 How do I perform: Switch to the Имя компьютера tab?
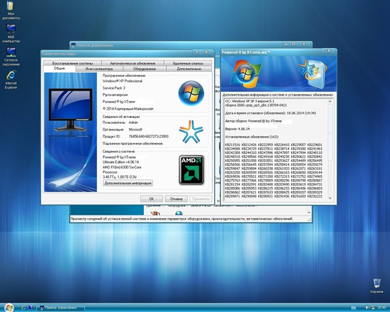(99, 69)
